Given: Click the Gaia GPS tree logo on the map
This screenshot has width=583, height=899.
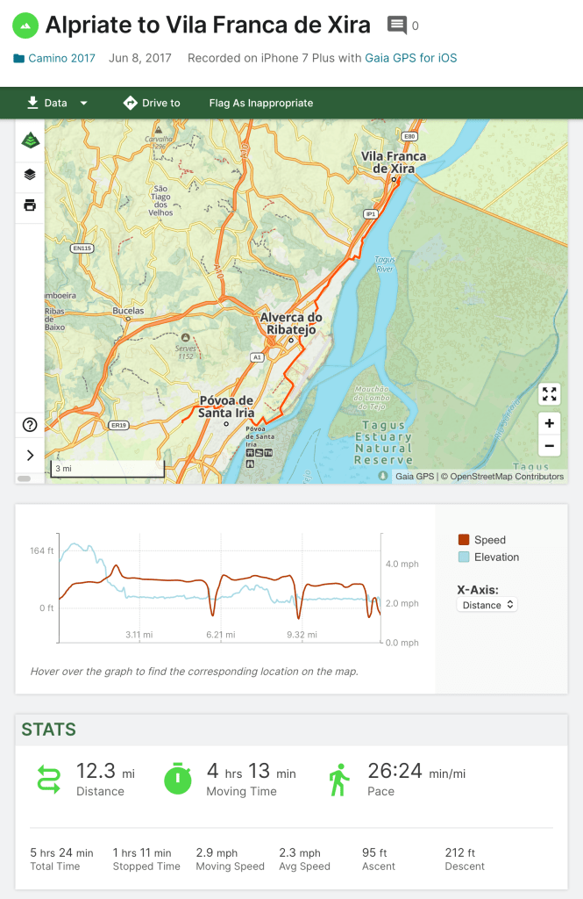Looking at the screenshot, I should tap(30, 141).
